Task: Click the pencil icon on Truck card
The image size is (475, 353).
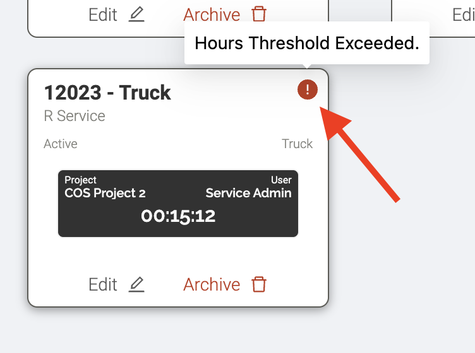Action: (136, 284)
